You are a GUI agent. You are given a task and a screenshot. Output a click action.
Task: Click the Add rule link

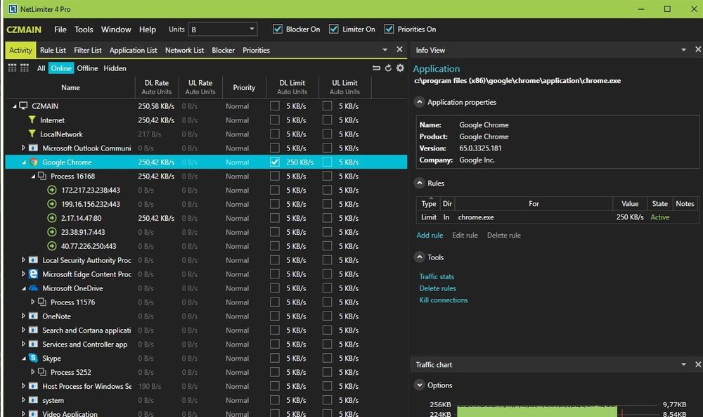[x=430, y=235]
